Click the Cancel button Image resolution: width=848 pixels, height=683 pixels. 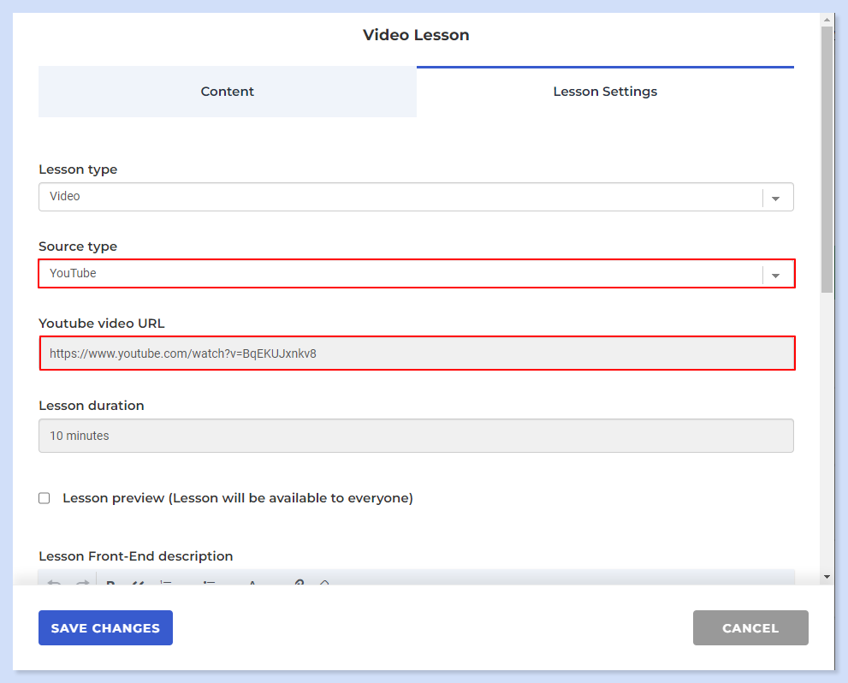click(x=750, y=628)
